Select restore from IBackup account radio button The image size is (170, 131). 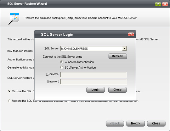pyautogui.click(x=9, y=91)
